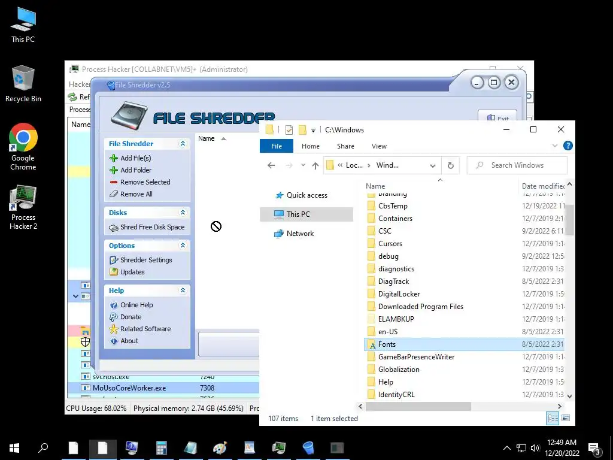
Task: Click scroll down arrow in file list
Action: point(570,396)
